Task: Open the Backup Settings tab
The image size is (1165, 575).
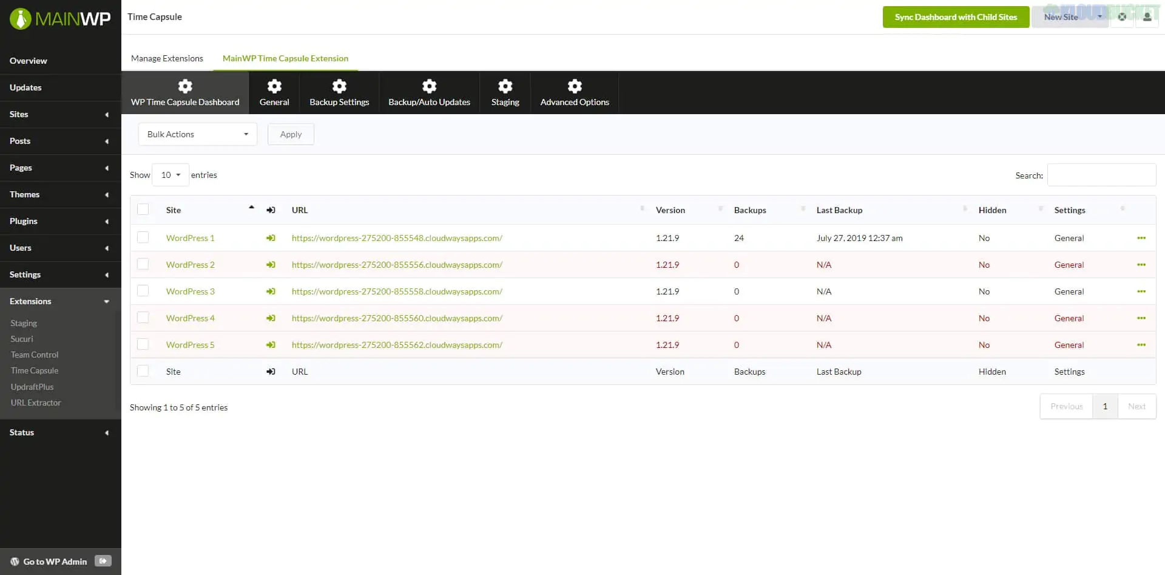Action: [339, 92]
